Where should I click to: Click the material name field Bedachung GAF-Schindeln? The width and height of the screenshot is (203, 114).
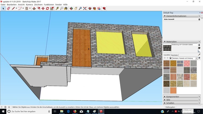click(x=184, y=45)
